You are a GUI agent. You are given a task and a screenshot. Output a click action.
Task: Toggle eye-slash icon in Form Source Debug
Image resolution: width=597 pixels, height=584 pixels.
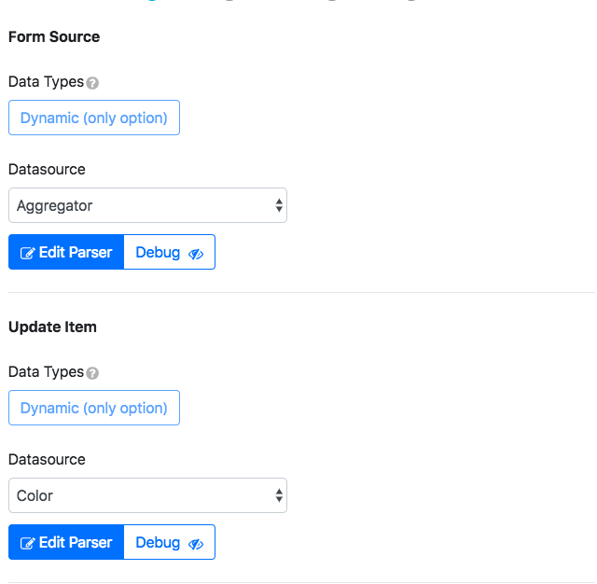(x=196, y=253)
